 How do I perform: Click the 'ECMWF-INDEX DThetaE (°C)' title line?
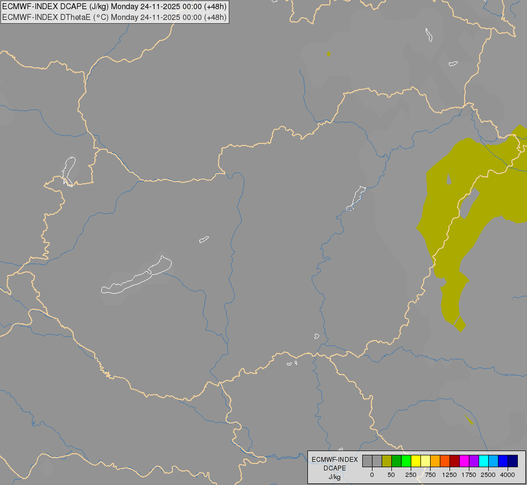pos(114,17)
